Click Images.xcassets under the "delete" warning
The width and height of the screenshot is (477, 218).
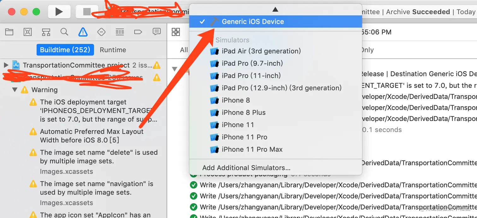point(67,172)
